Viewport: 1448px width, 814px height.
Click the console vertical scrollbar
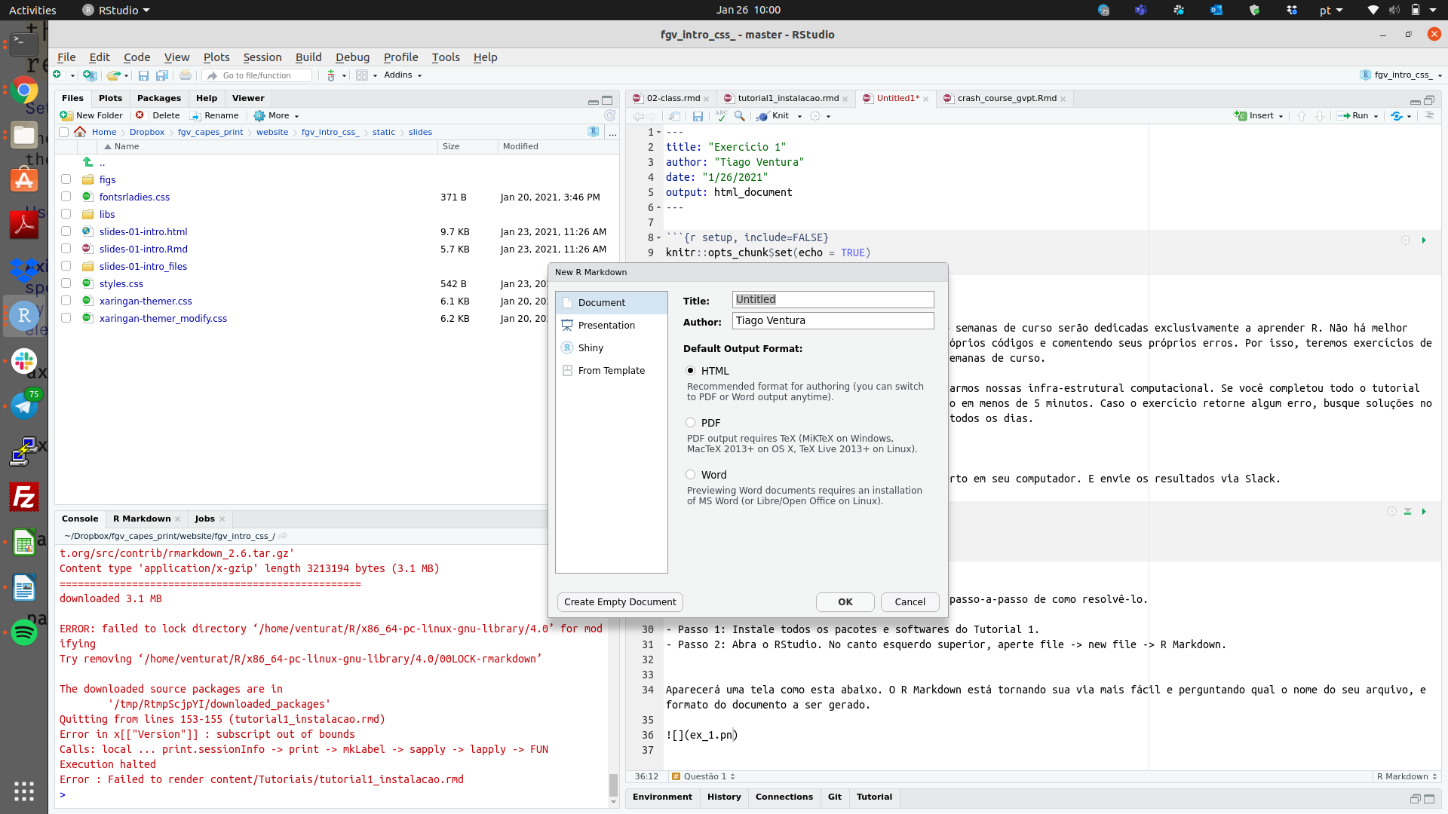click(x=613, y=784)
